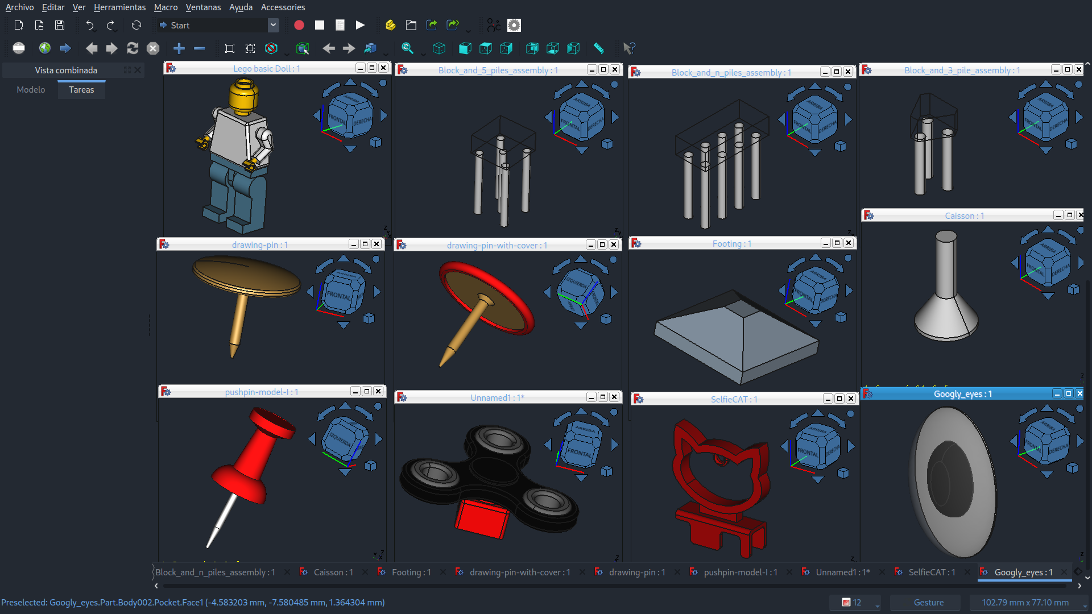Rotate pushpin-model-l view with cube's top arrow

click(x=345, y=406)
